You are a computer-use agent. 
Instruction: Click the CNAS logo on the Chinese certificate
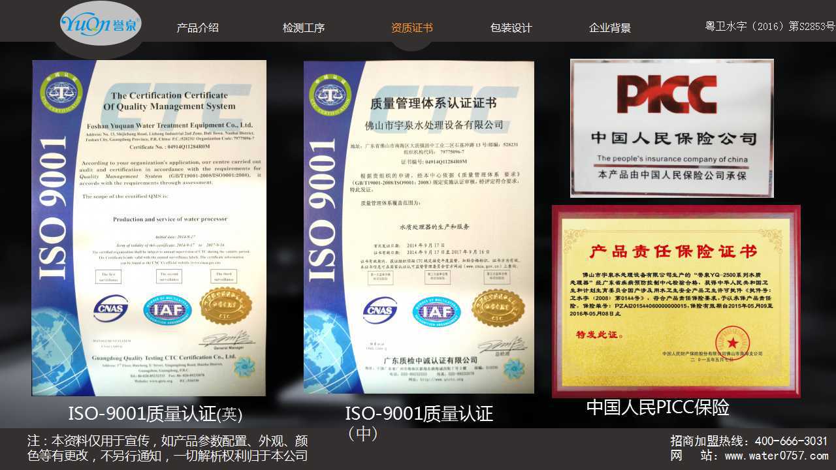(380, 310)
